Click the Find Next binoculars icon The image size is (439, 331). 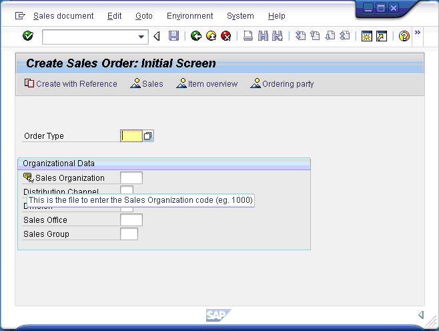278,36
